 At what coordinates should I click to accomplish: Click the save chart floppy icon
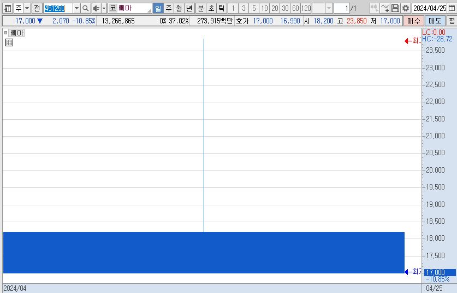tap(395, 8)
